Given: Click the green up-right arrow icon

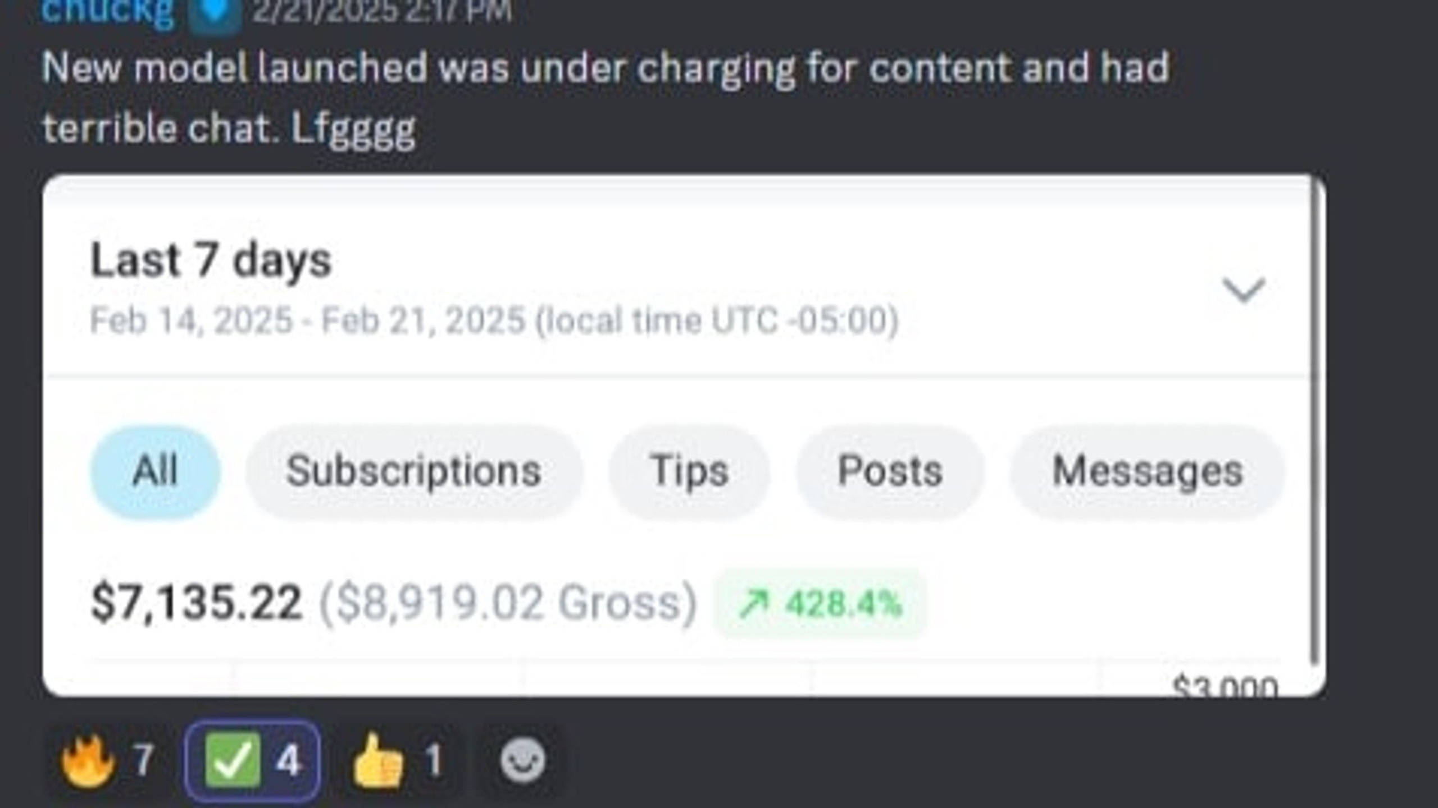Looking at the screenshot, I should [753, 604].
